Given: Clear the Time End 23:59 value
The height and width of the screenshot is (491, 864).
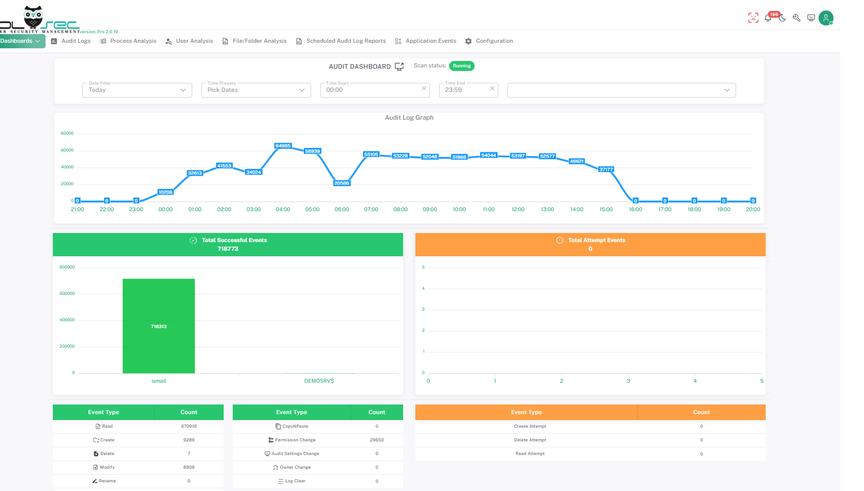Looking at the screenshot, I should click(492, 88).
